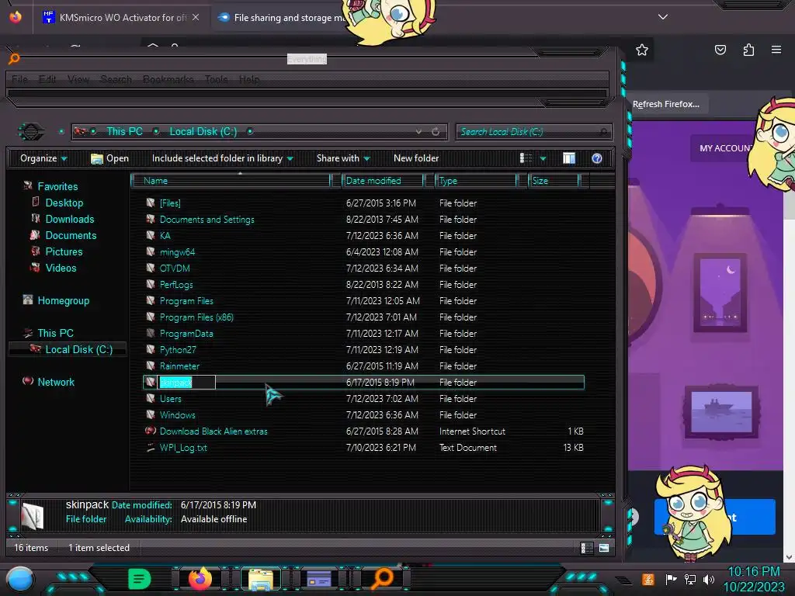Switch to large icons view in status bar

[604, 548]
